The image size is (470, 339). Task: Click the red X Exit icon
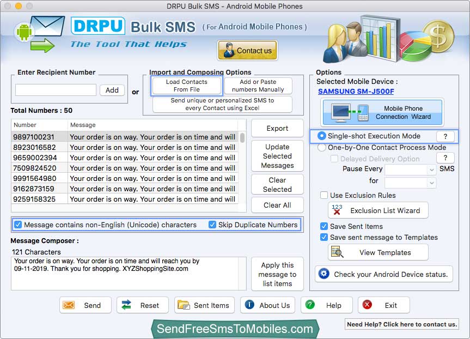point(367,305)
